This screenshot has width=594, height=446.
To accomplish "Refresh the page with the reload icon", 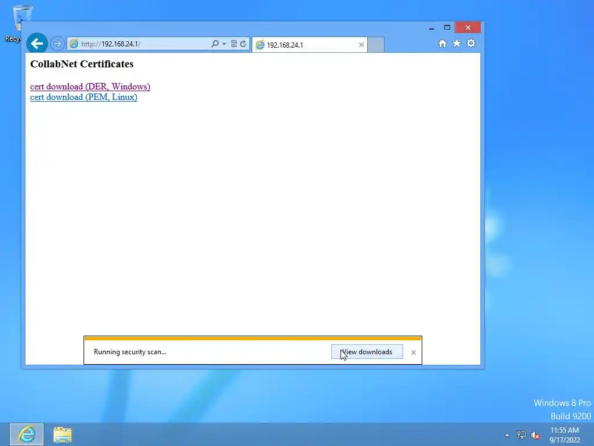I will [243, 44].
